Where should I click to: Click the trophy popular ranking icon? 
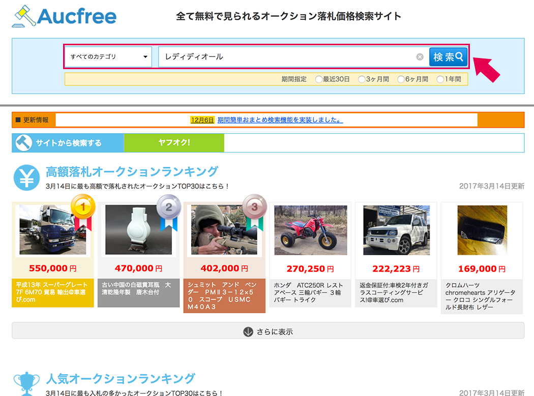click(x=26, y=384)
